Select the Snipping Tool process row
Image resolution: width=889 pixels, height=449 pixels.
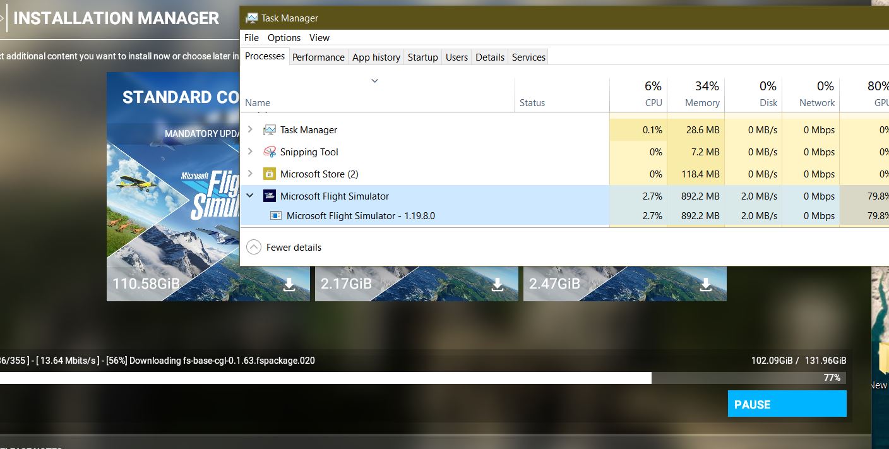click(x=564, y=152)
